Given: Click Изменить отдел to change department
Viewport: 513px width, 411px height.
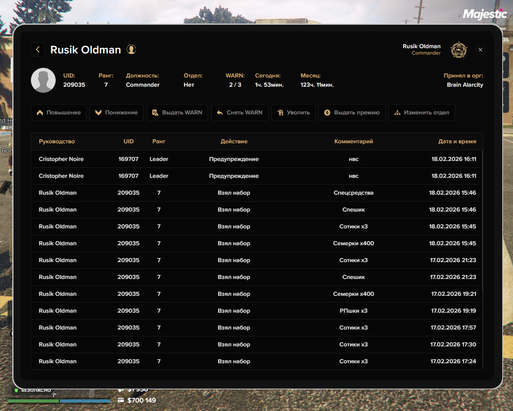Looking at the screenshot, I should pyautogui.click(x=422, y=112).
